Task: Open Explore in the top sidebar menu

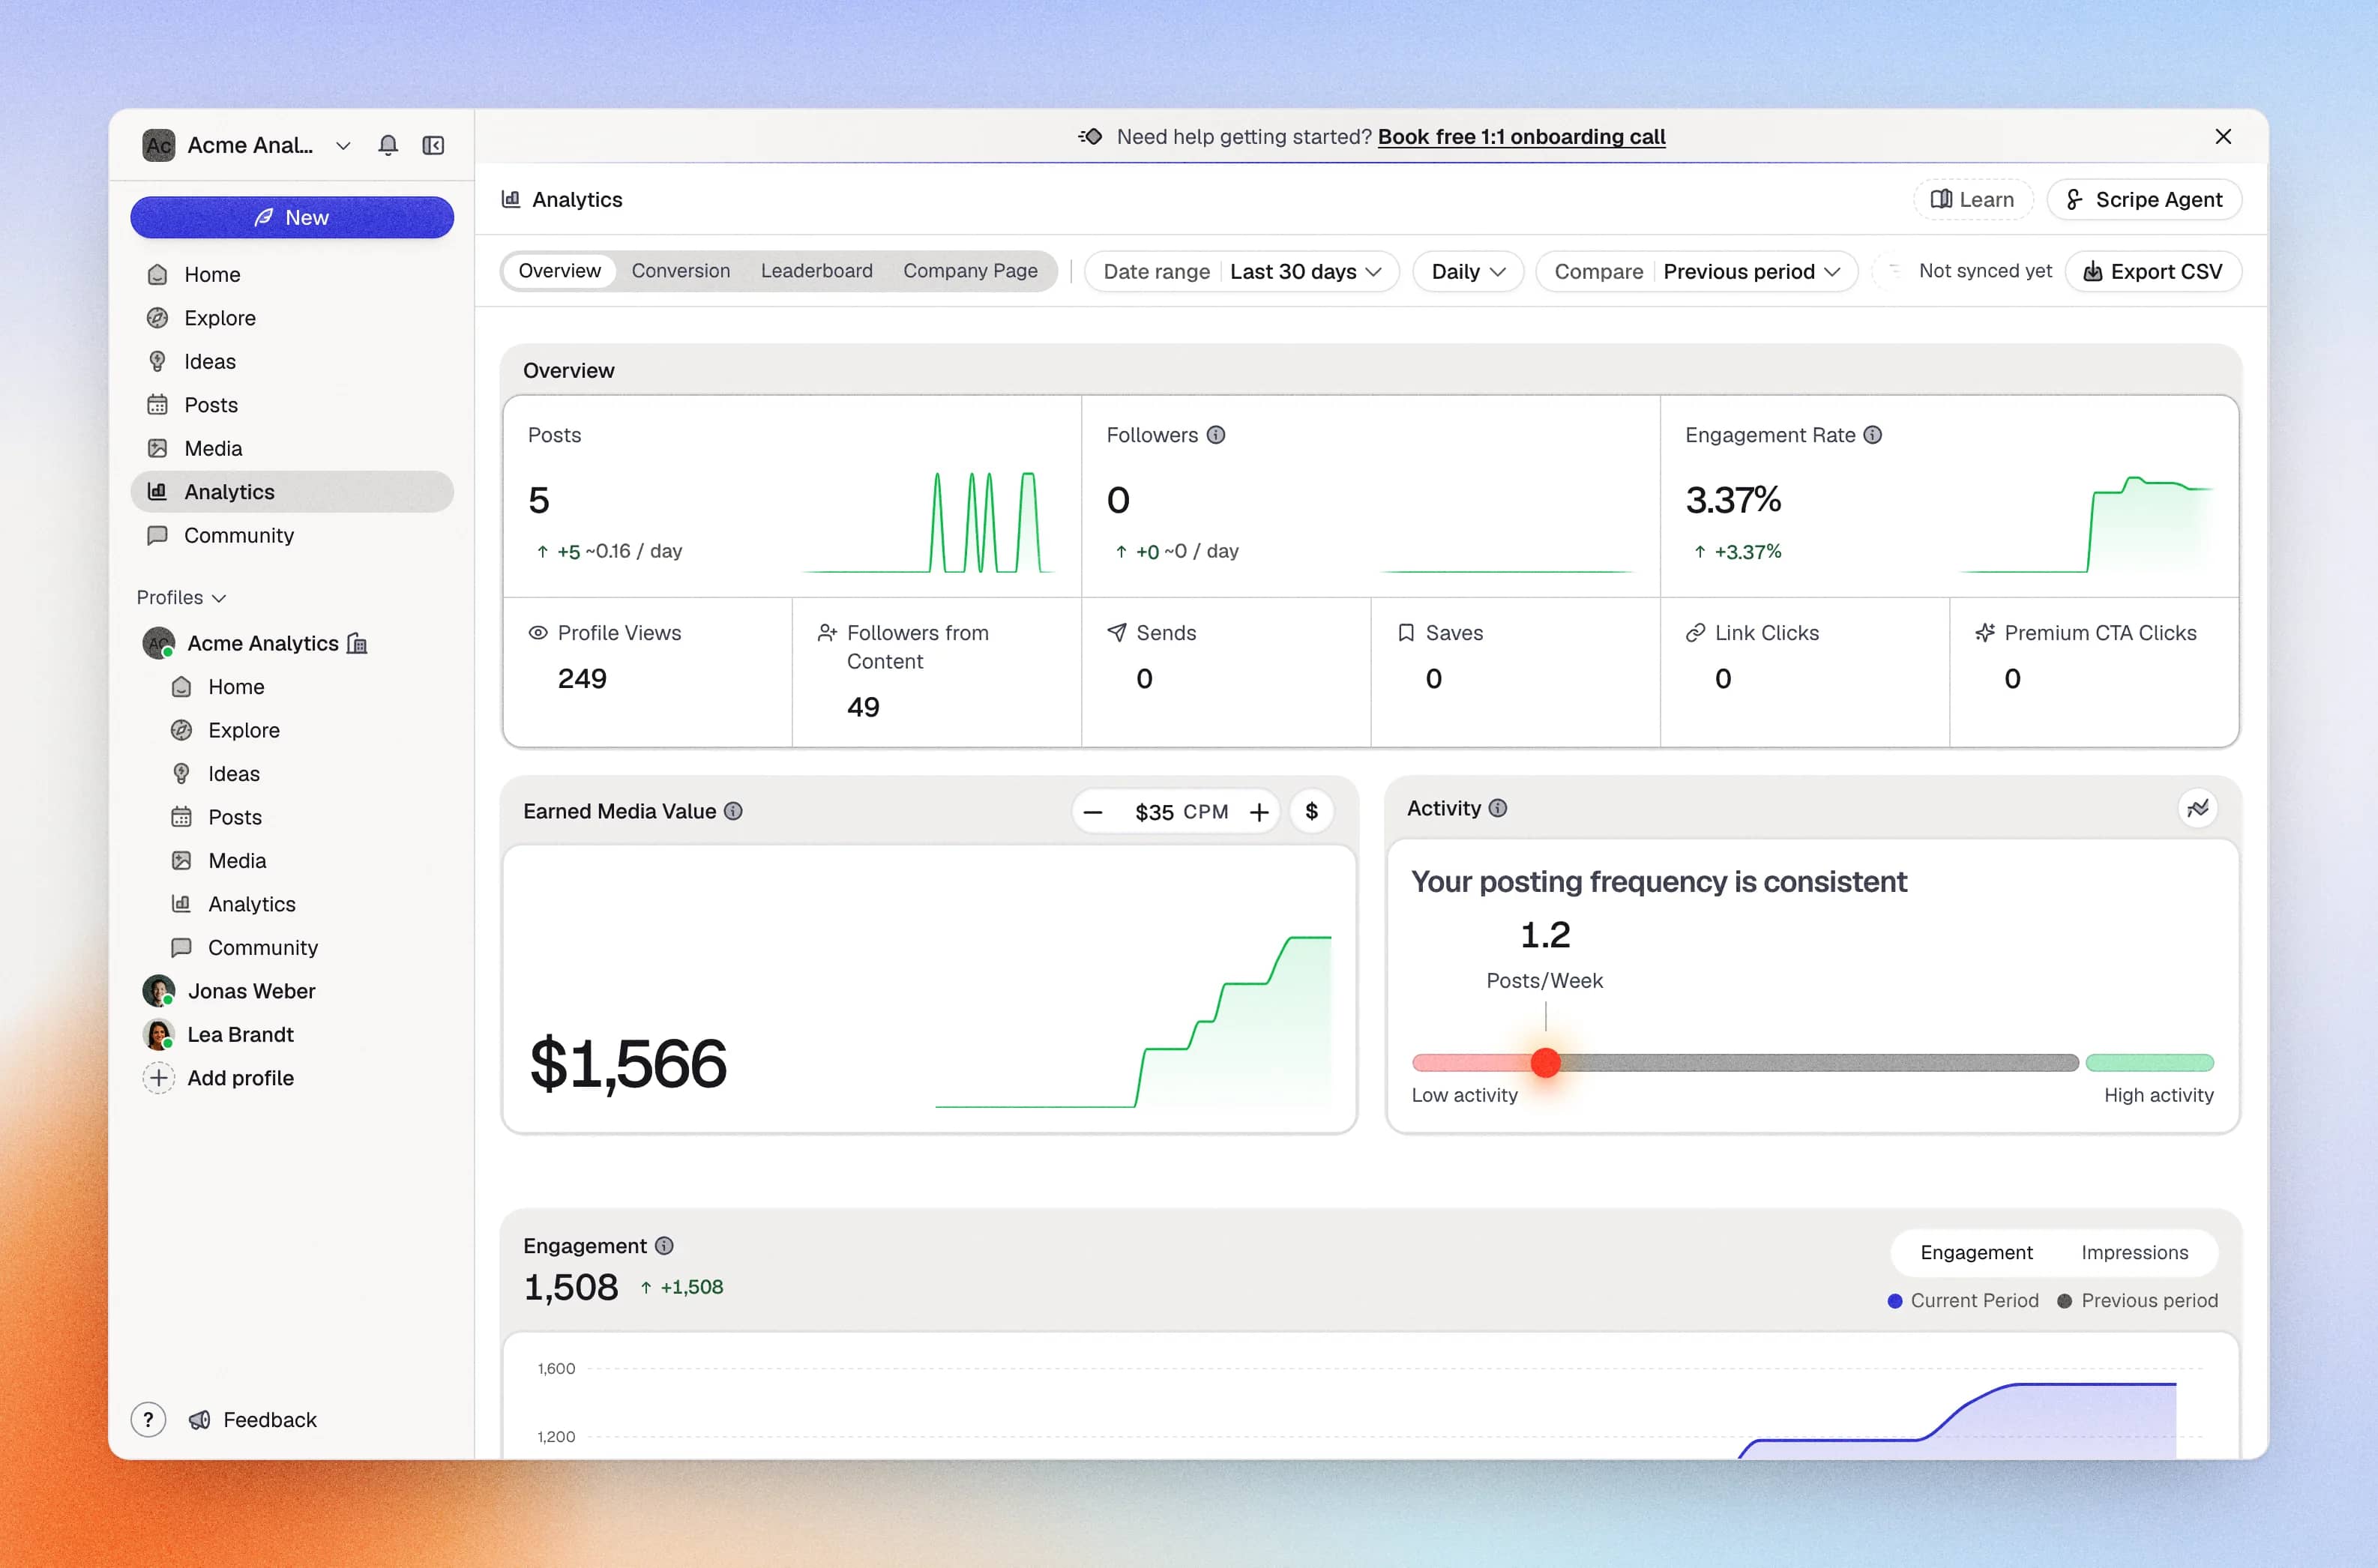Action: click(292, 318)
